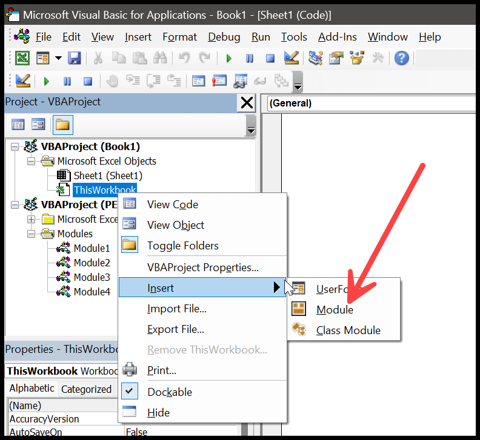Open the Add-Ins menu
Screen dimensions: 480x440
click(x=338, y=37)
